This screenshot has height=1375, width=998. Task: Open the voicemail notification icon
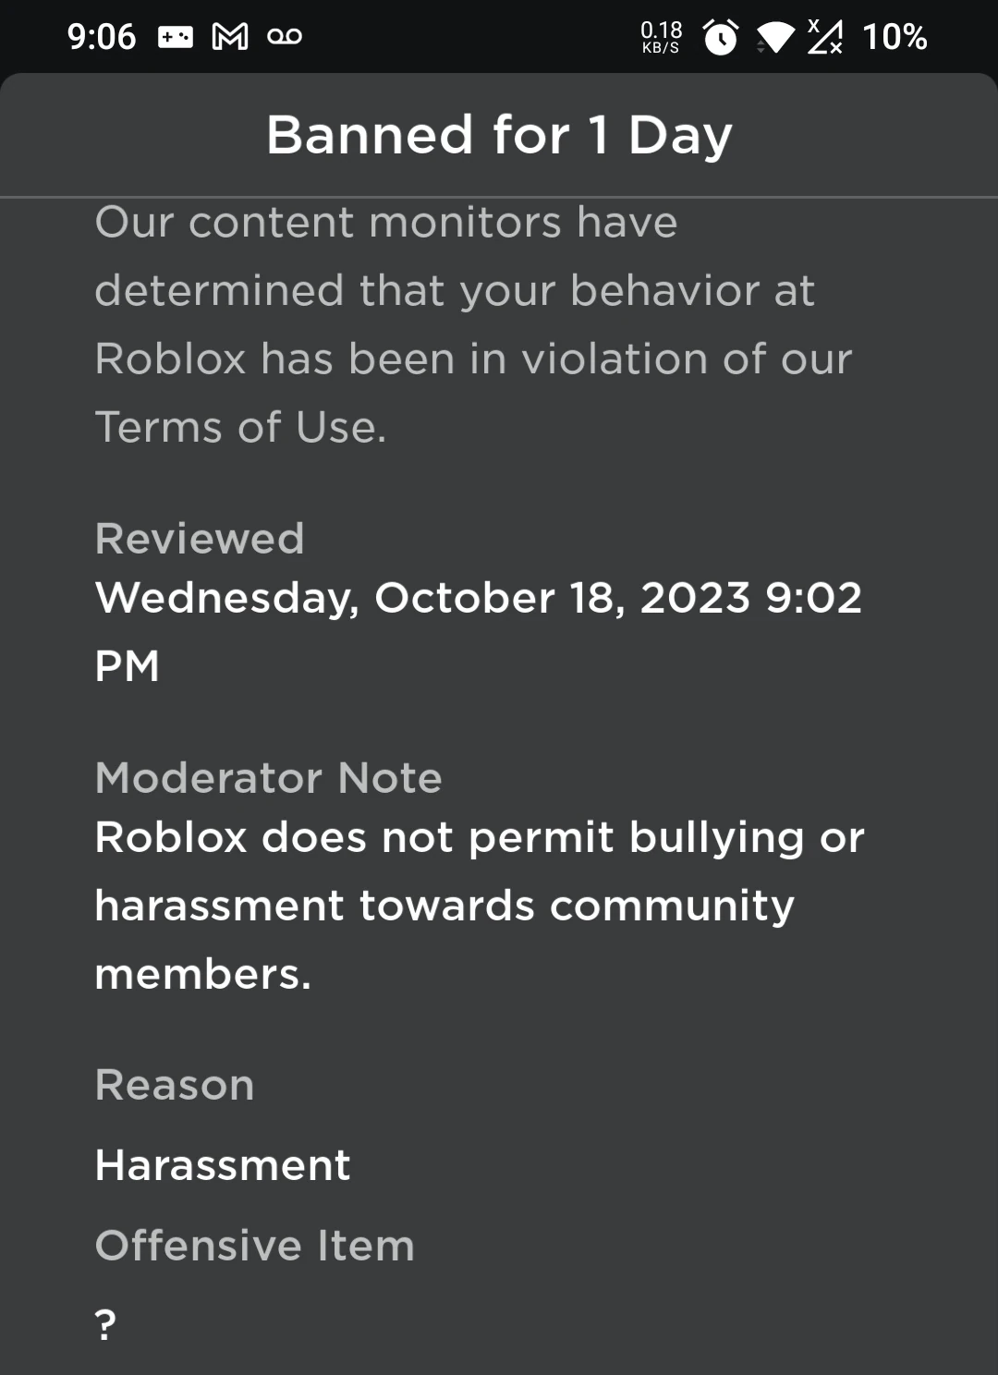[x=286, y=35]
